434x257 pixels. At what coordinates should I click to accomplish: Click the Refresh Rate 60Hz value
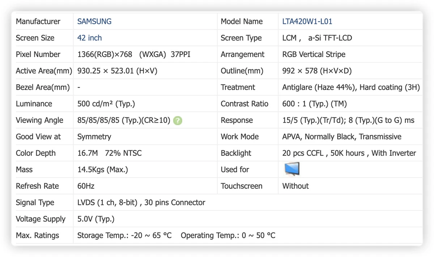[x=86, y=186]
